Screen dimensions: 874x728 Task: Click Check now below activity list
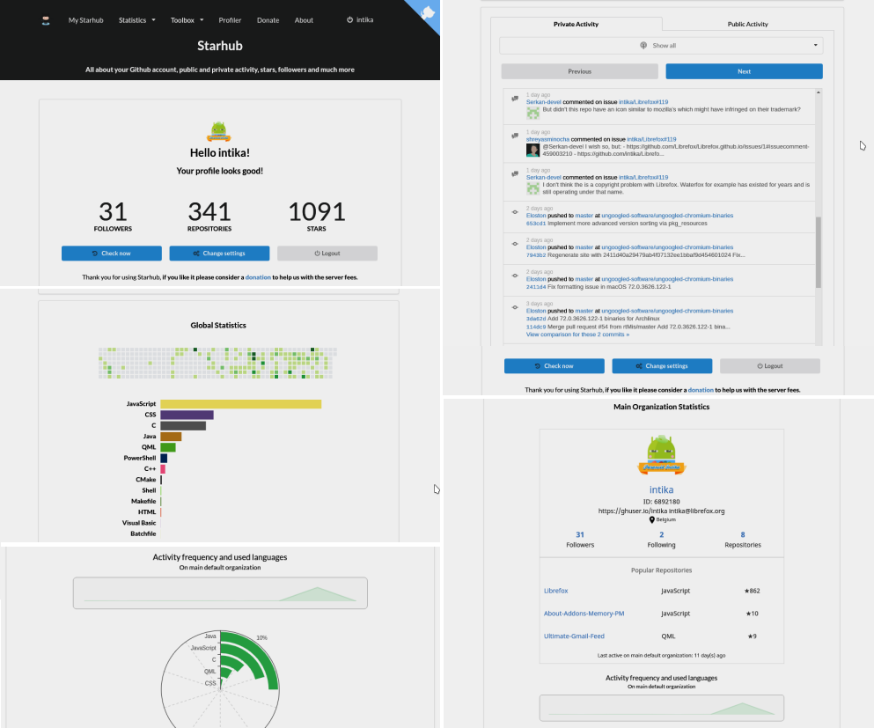click(554, 366)
